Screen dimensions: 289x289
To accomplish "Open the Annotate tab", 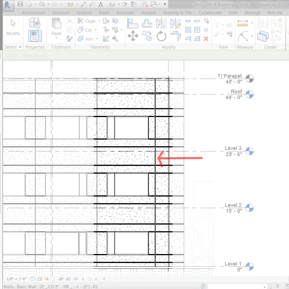I will point(125,12).
